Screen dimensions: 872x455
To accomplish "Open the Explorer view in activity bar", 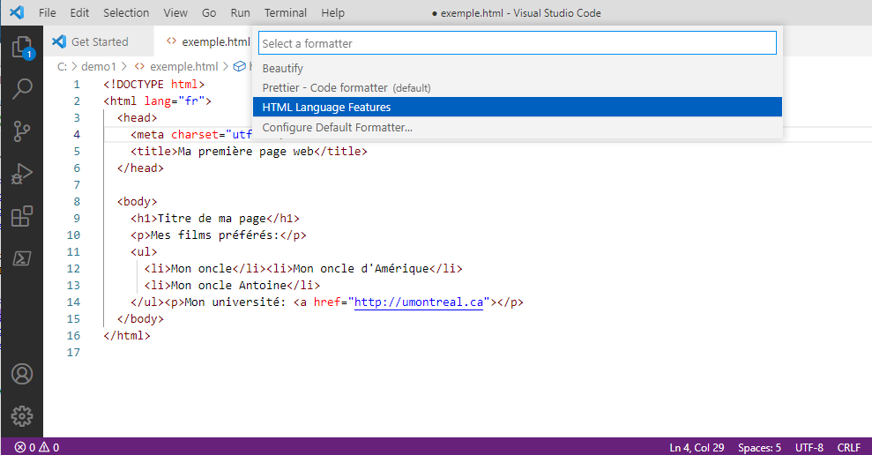I will (x=22, y=48).
